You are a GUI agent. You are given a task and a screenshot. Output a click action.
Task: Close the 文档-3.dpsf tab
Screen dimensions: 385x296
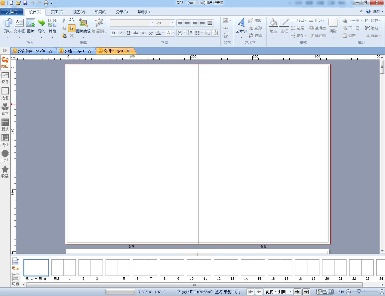pos(128,51)
